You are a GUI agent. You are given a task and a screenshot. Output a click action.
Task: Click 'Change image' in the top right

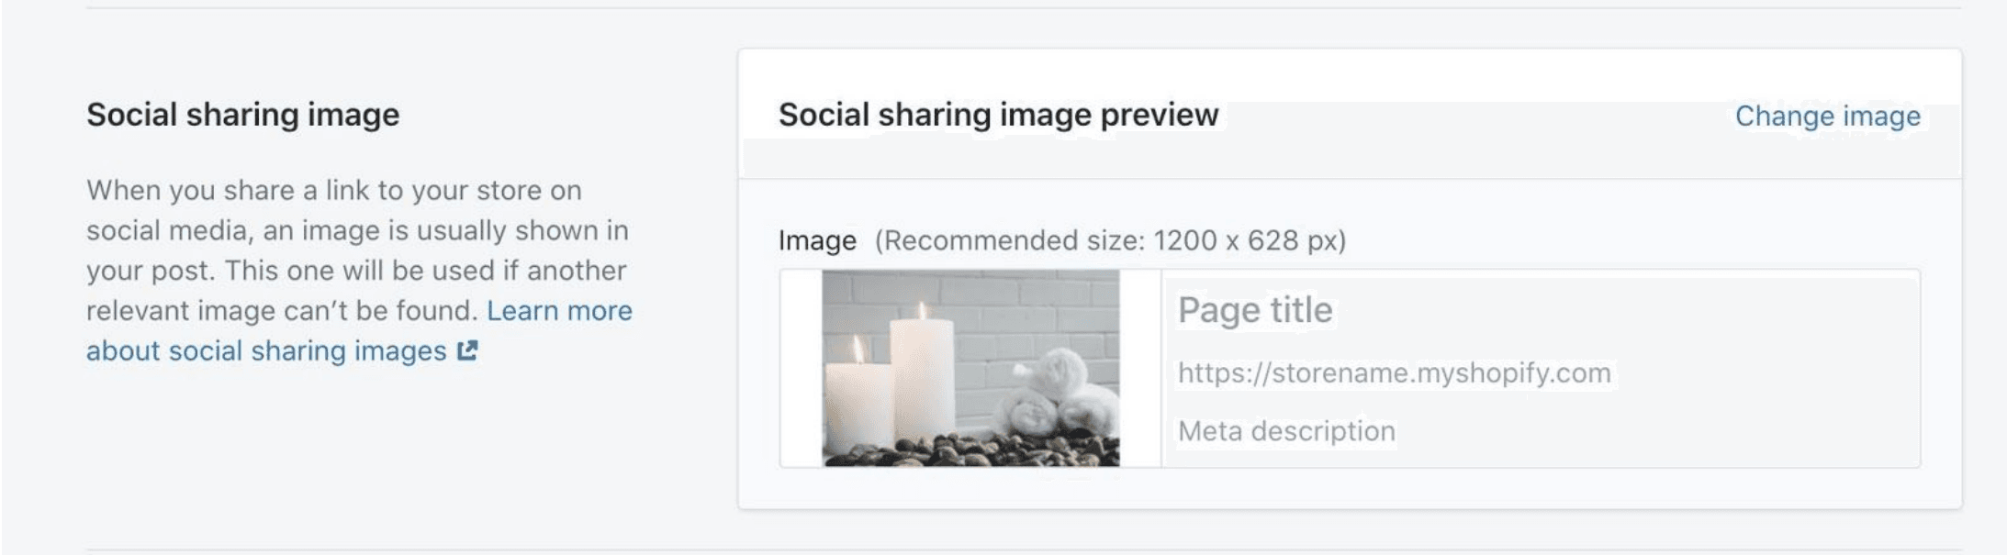tap(1826, 116)
